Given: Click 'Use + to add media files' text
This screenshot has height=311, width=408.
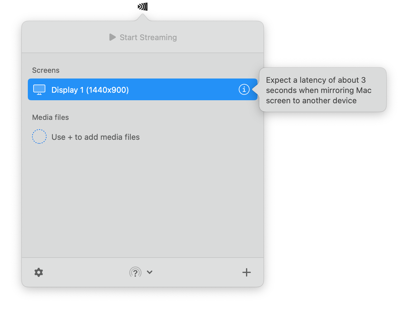Looking at the screenshot, I should 96,137.
